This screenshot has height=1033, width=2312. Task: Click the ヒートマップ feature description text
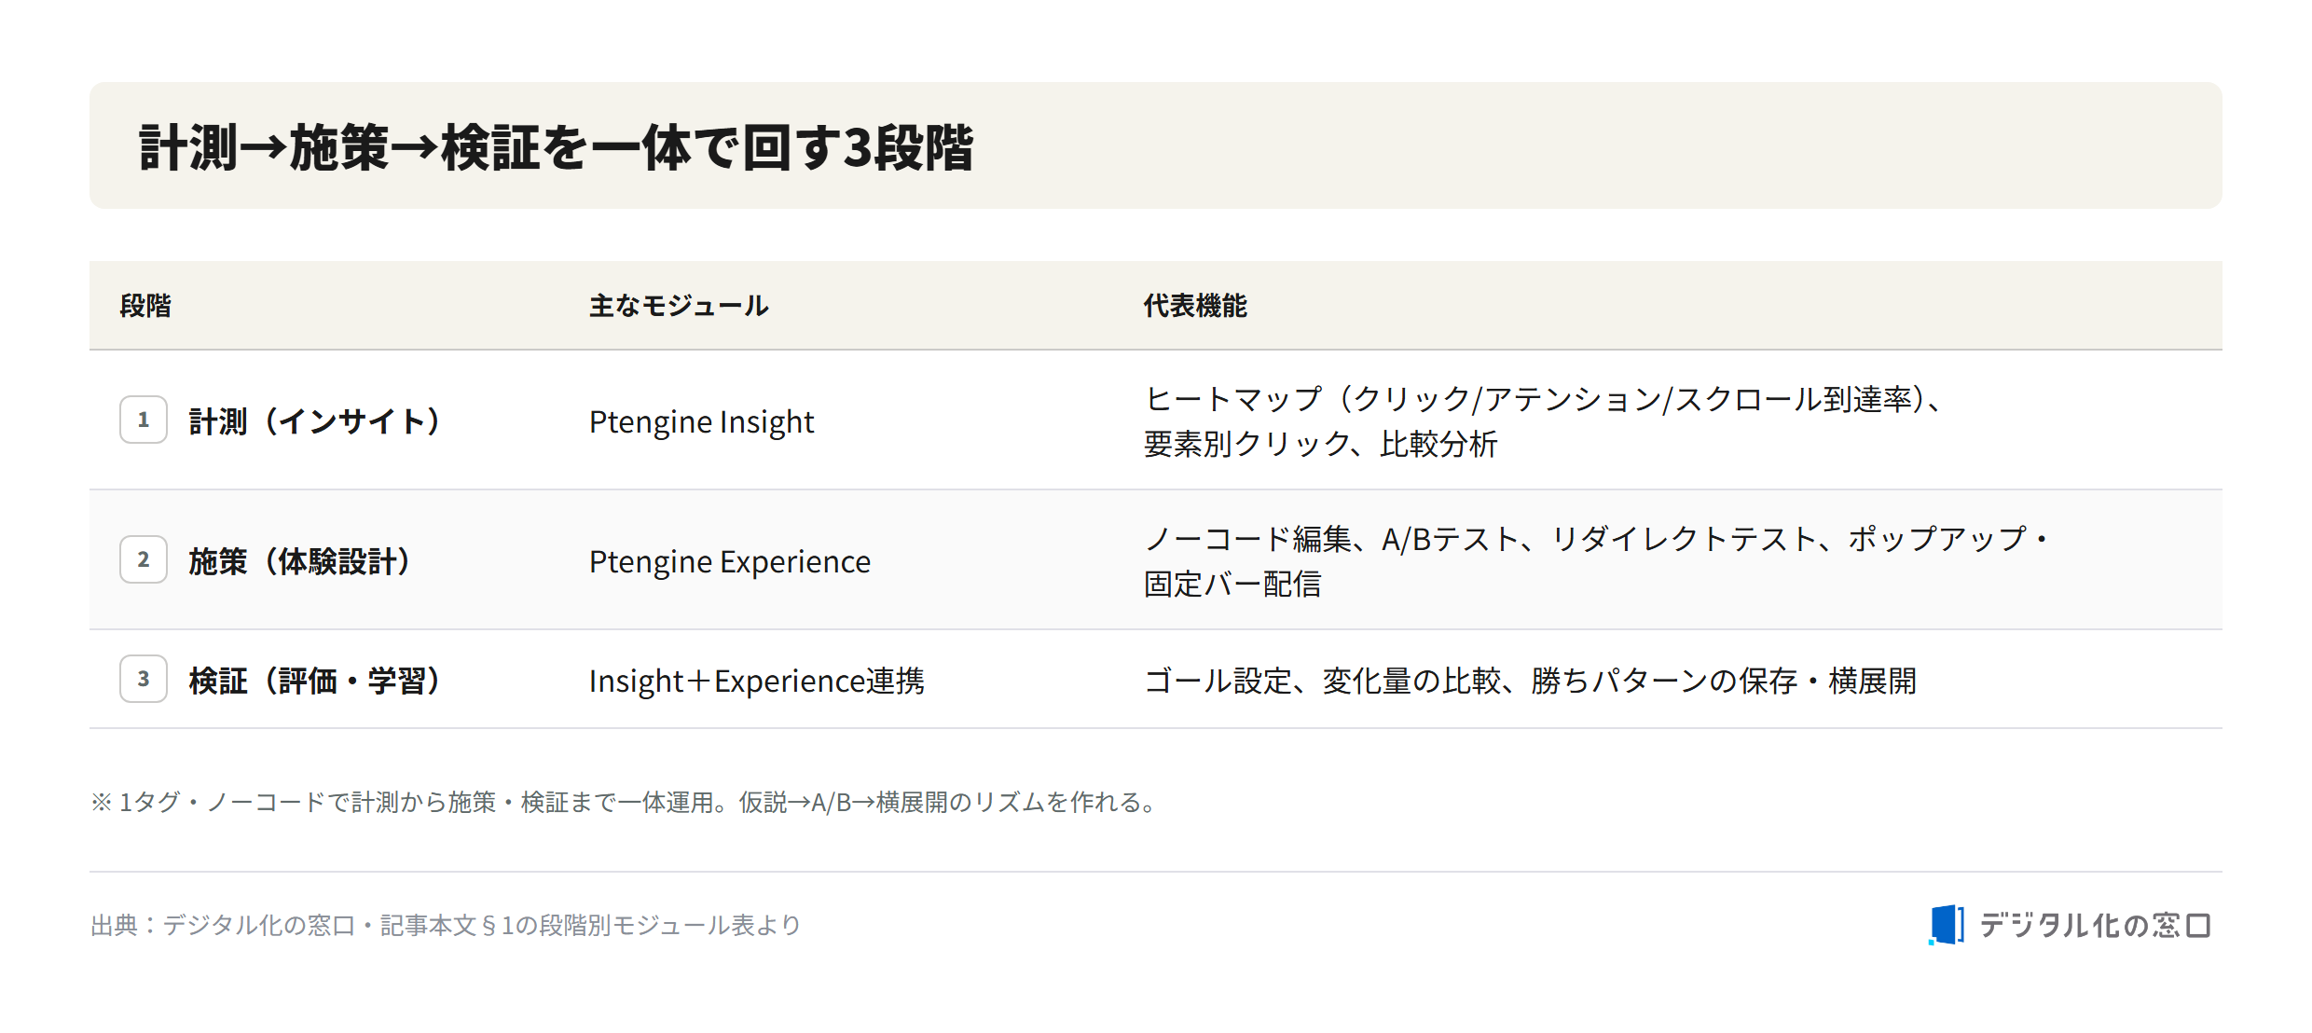(1545, 421)
